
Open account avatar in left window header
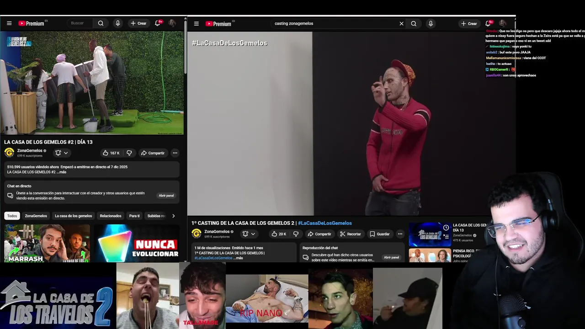tap(172, 23)
